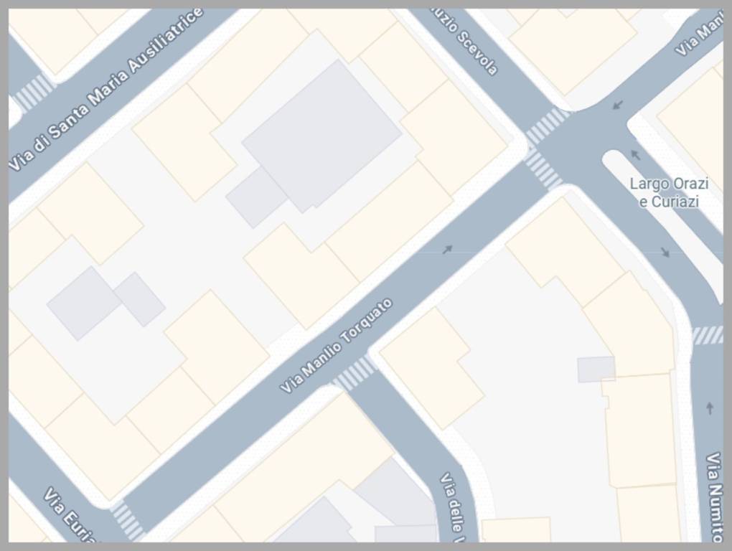Click the Via Euria street label

(x=71, y=516)
